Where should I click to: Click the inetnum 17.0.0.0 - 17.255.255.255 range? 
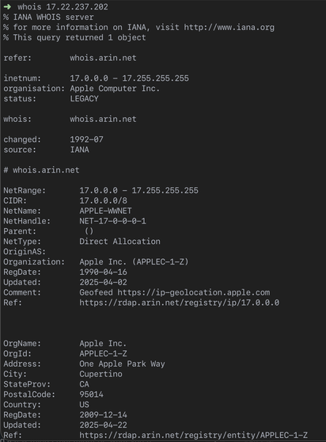pyautogui.click(x=130, y=78)
